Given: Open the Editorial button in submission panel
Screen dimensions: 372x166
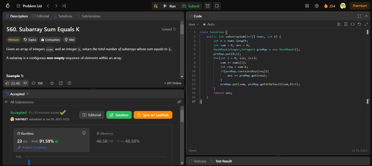Looking at the screenshot, I should [92, 115].
